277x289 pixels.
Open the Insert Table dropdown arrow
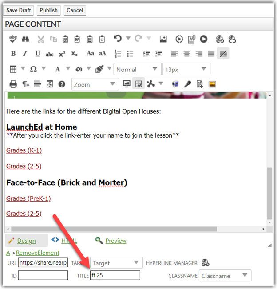23,68
